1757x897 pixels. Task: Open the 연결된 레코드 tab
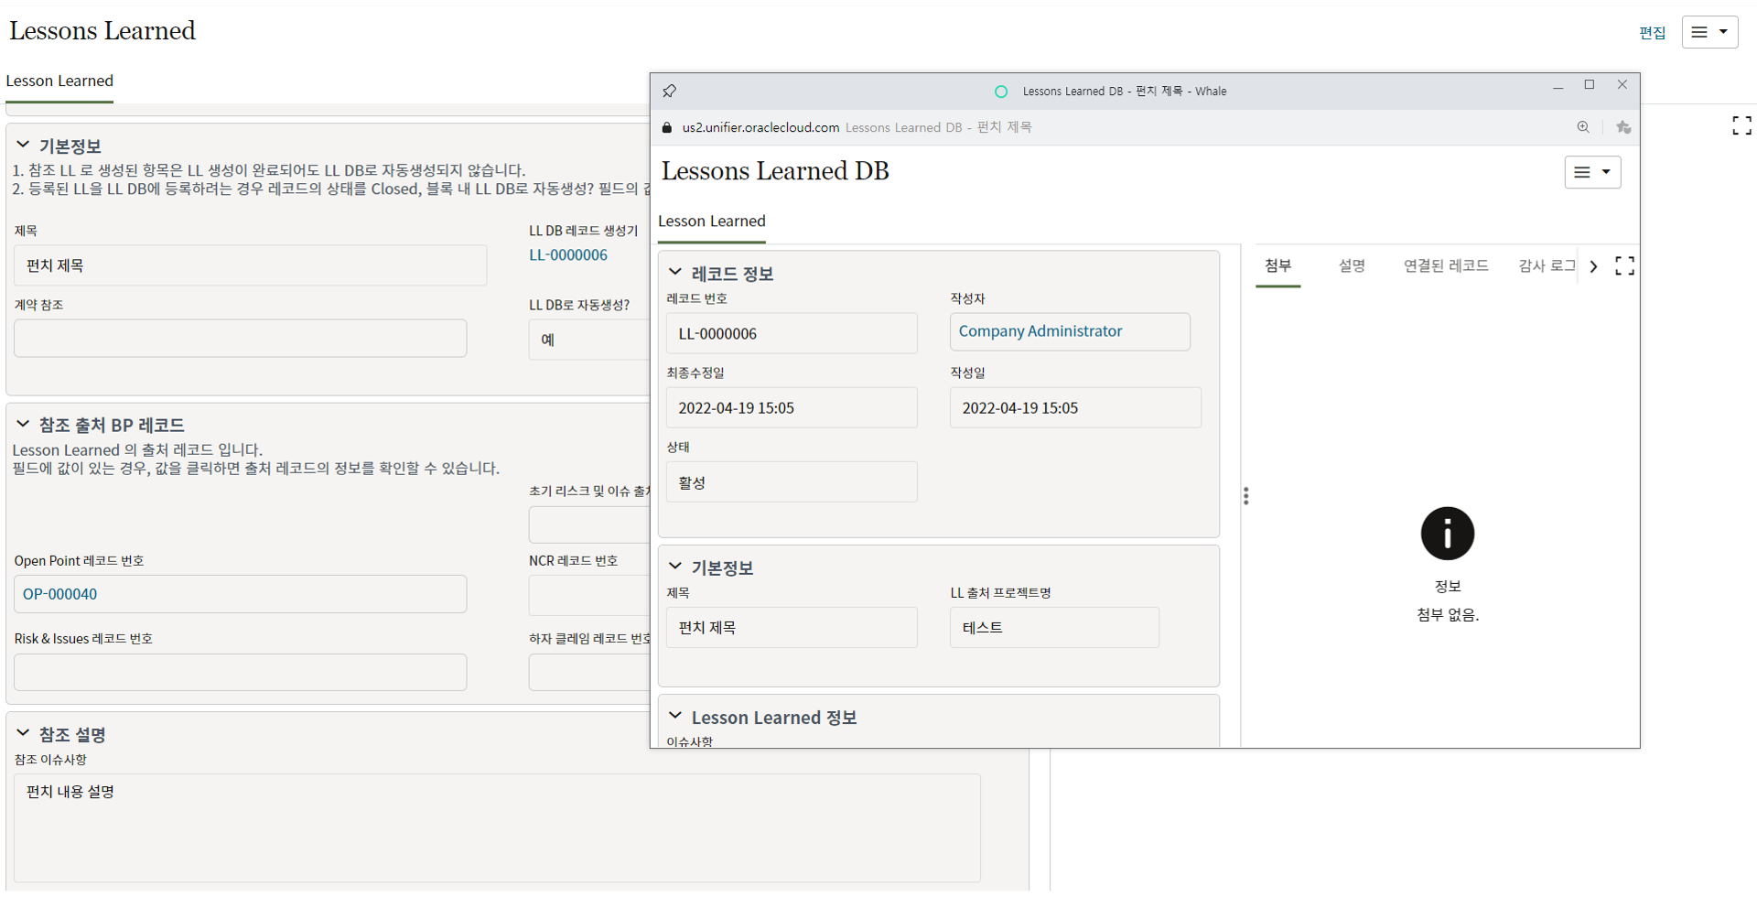pyautogui.click(x=1446, y=265)
